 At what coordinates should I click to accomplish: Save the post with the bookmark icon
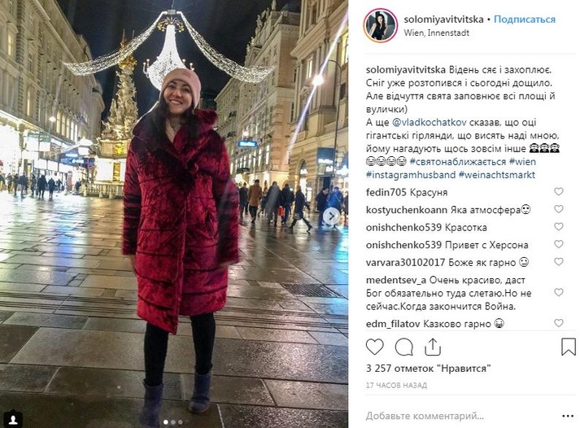click(x=569, y=347)
